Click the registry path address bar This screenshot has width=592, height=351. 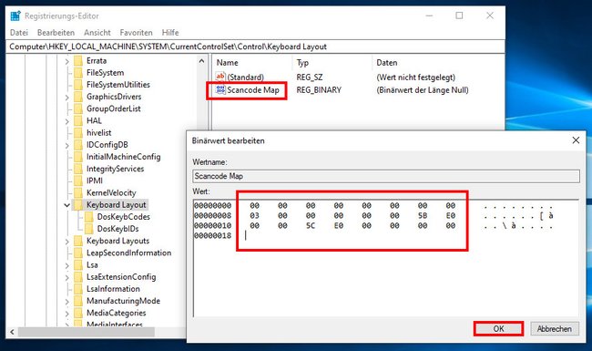click(256, 46)
